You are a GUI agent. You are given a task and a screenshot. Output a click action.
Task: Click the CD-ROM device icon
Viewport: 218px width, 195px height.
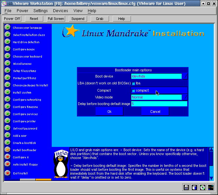coord(203,187)
